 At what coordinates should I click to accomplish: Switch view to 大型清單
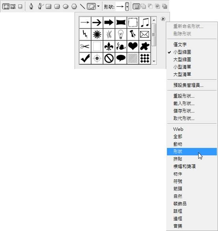[182, 75]
